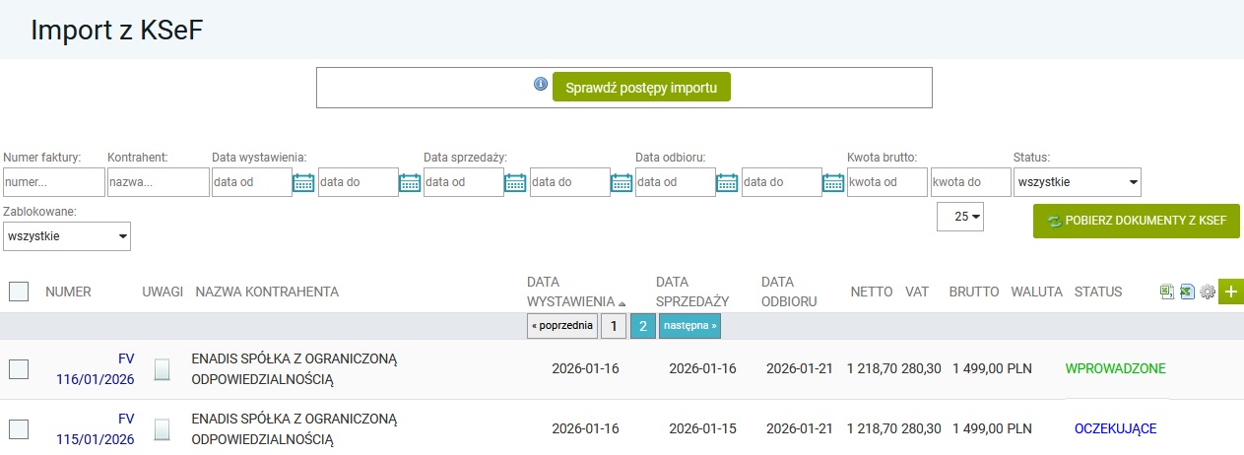
Task: Go to page 1 in pagination
Action: [x=613, y=326]
